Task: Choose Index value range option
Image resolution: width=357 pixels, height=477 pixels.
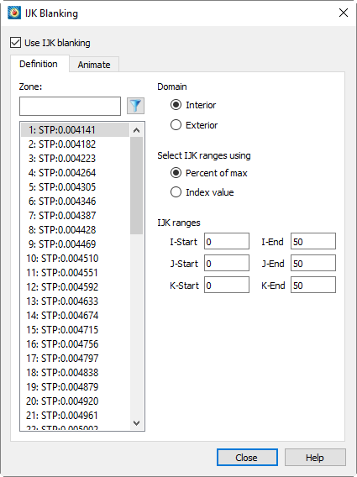Action: tap(176, 192)
